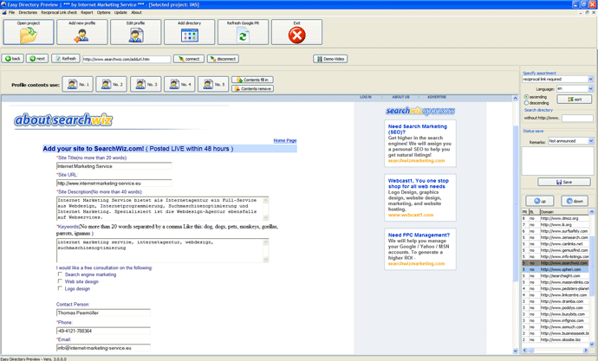Click the Home Page link

pos(285,140)
